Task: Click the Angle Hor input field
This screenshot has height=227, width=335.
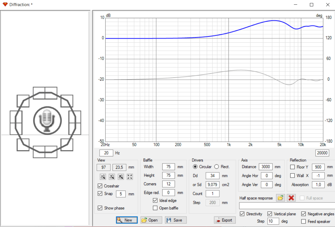Action: coord(267,176)
